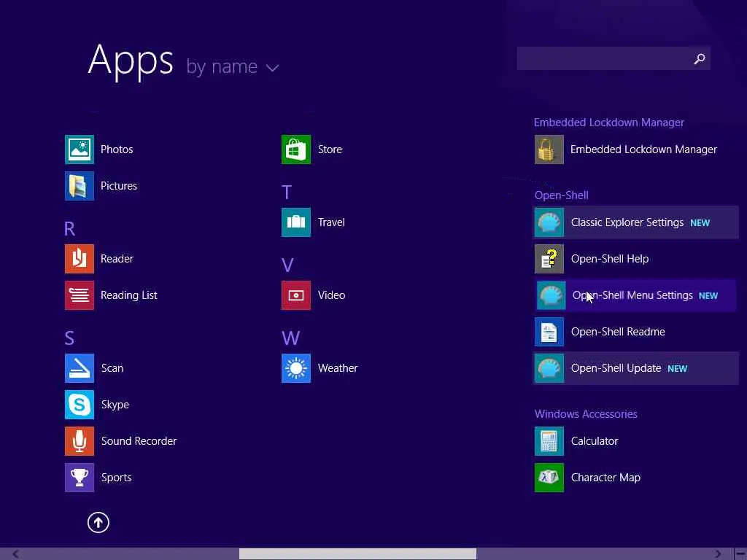Click the Embedded Lockdown Manager group heading
Screen dimensions: 747x560
tap(609, 122)
